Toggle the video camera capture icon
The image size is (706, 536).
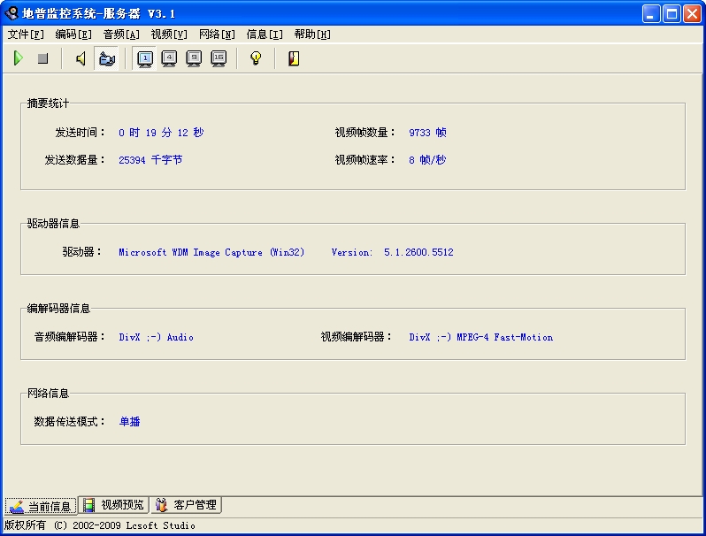tap(106, 58)
